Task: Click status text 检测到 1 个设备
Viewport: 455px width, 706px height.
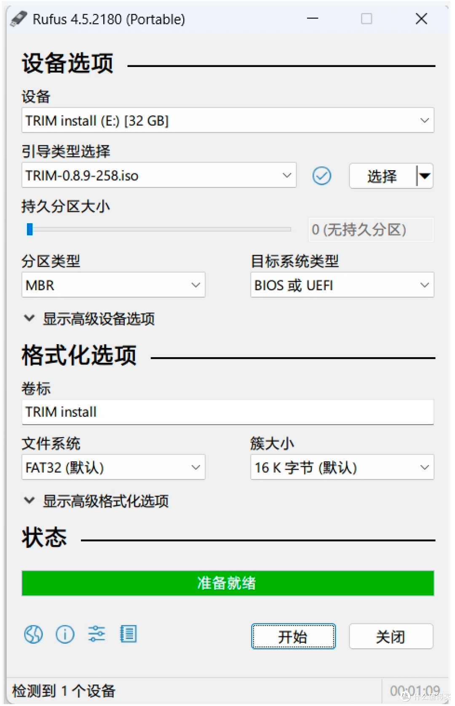Action: tap(64, 691)
